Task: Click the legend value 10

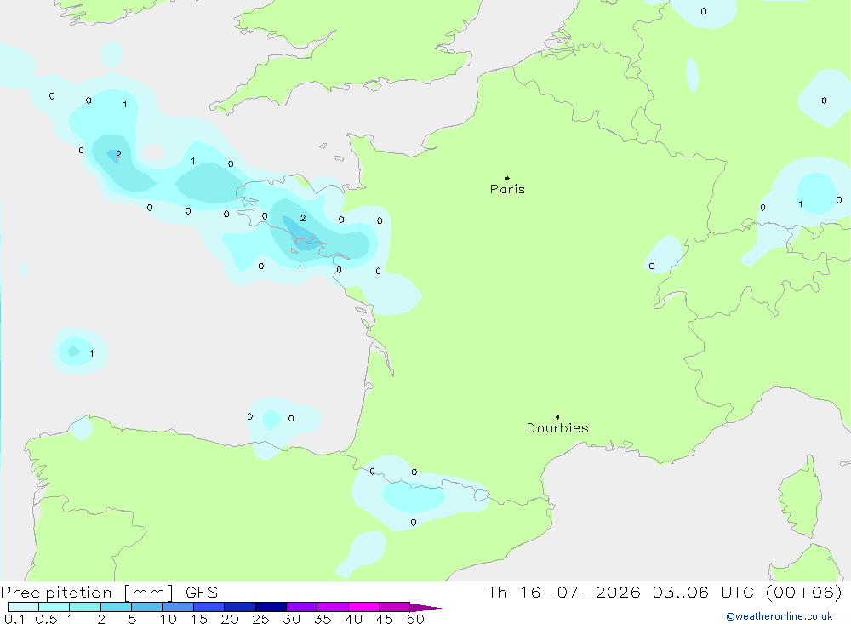Action: tap(168, 619)
